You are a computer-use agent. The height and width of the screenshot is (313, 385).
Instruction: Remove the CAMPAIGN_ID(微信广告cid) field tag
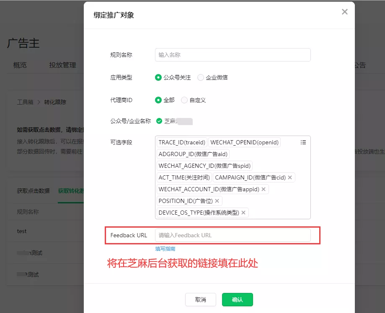tap(290, 178)
